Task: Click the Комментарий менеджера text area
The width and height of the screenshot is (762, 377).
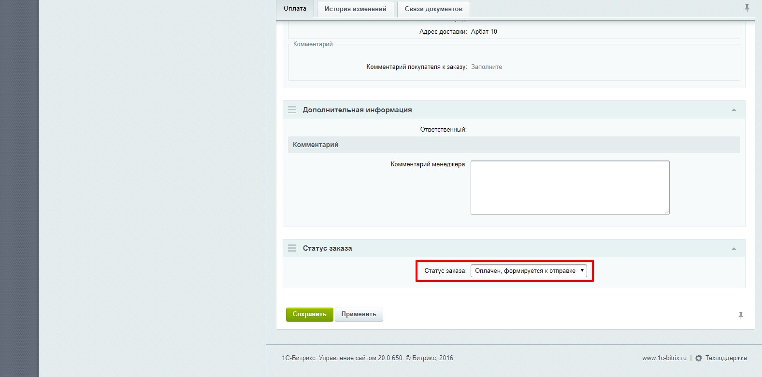Action: coord(570,188)
